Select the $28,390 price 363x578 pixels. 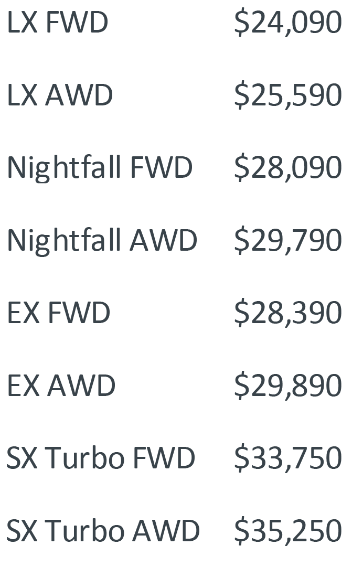[x=288, y=313]
